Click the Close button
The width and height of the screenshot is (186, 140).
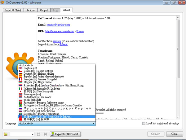174,134
